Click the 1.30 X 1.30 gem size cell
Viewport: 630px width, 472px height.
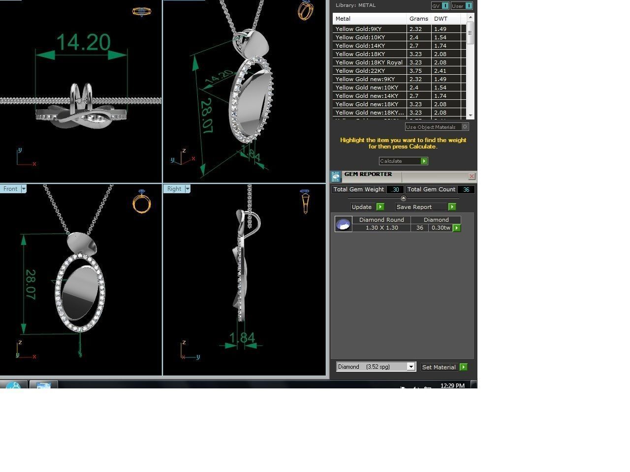coord(381,228)
